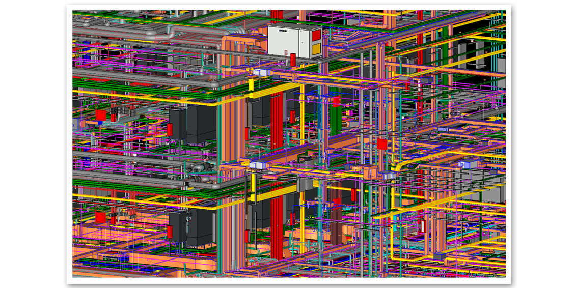Click the red strip on upper dark cabinet
Screen dimensions: 576x288
(x=170, y=130)
